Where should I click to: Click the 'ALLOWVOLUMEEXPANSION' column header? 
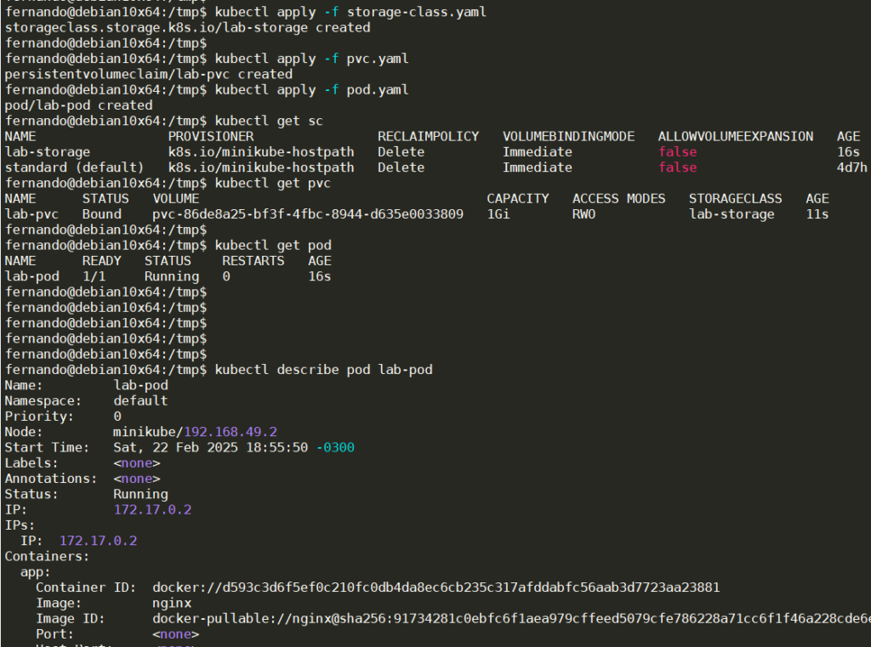(736, 137)
